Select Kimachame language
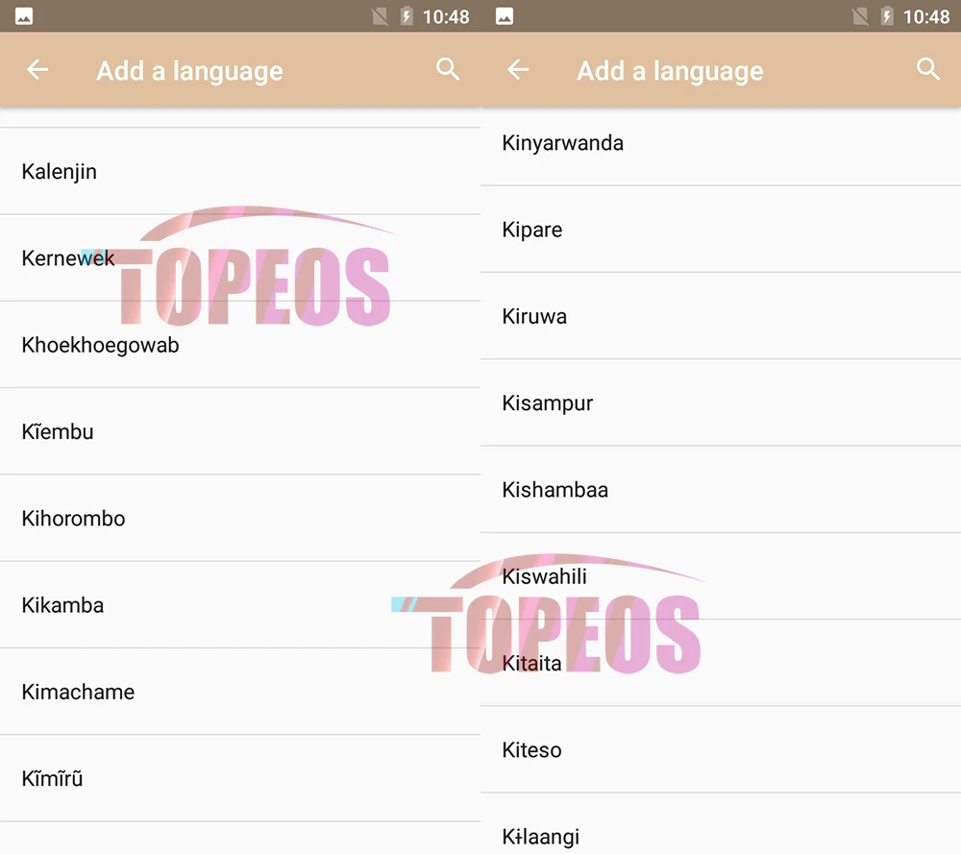This screenshot has width=961, height=854. coord(240,692)
